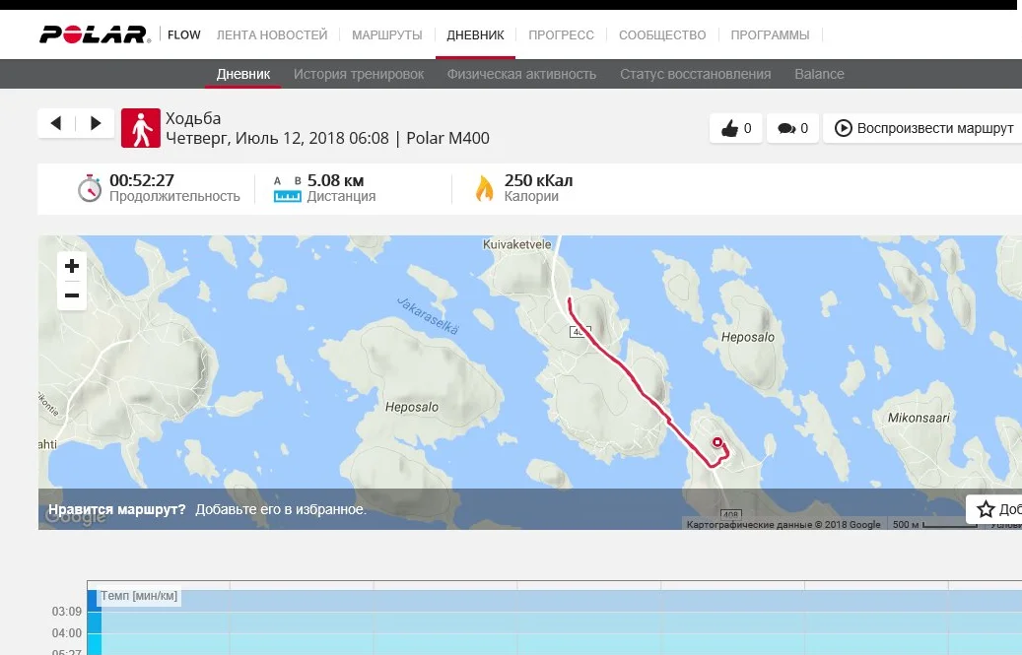The width and height of the screenshot is (1022, 655).
Task: Click calories value 250 кКал
Action: click(538, 180)
